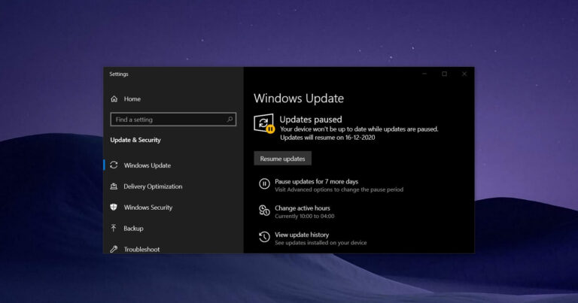Click the update history icon
The width and height of the screenshot is (578, 303).
click(x=264, y=238)
